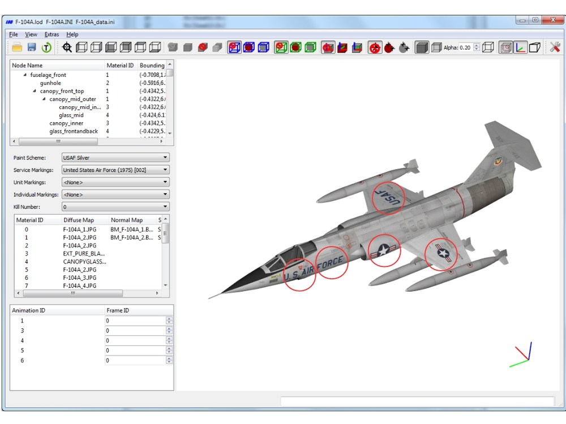Click the Frame ID field for Animation 3
566x424 pixels.
pyautogui.click(x=135, y=331)
